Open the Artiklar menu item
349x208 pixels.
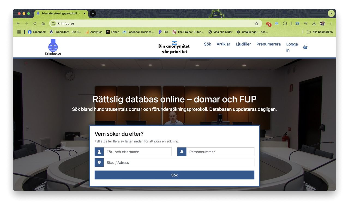(x=223, y=44)
